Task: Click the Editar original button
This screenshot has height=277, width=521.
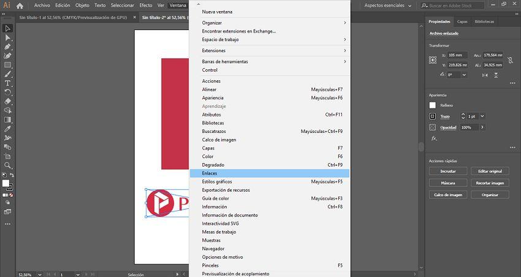Action: tap(490, 171)
